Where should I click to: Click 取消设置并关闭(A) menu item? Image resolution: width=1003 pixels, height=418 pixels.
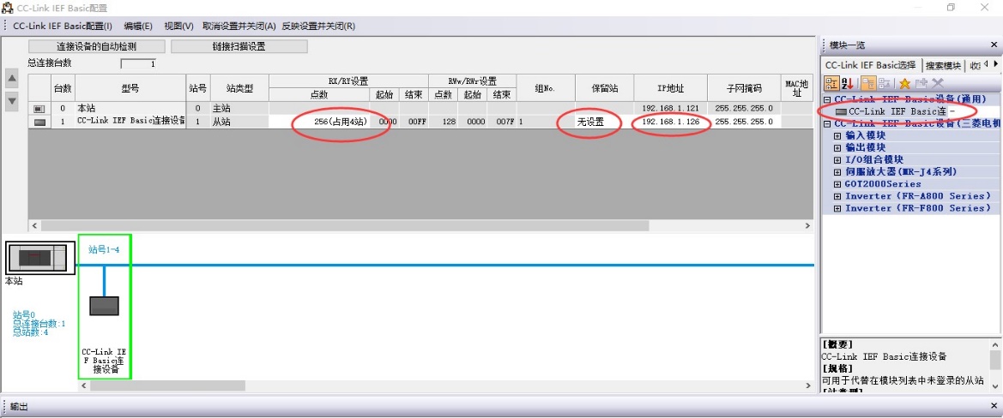click(239, 27)
